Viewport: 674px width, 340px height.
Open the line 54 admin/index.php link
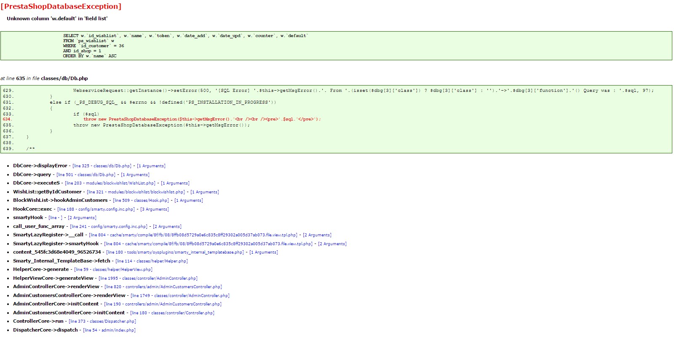110,330
